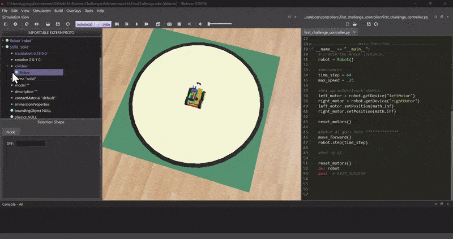
Task: Click the share simulation icon
Action: (x=189, y=24)
